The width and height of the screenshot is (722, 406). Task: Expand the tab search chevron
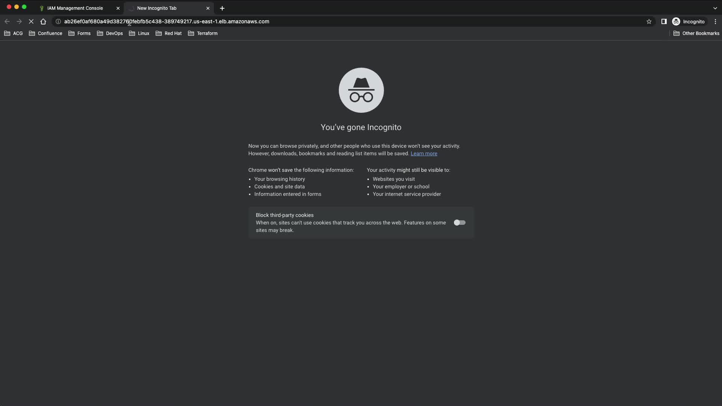(715, 8)
